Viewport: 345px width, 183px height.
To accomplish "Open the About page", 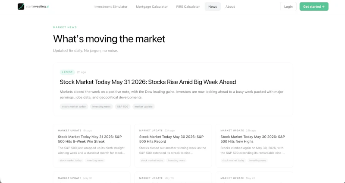I will [x=230, y=6].
